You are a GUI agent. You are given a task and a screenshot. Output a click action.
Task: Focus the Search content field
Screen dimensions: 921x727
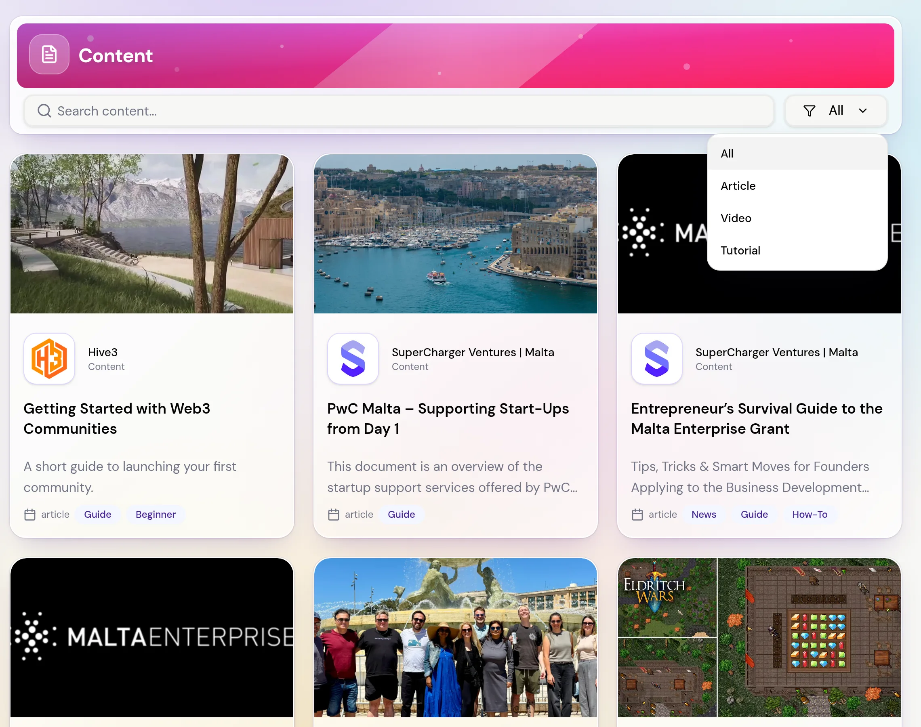coord(399,111)
